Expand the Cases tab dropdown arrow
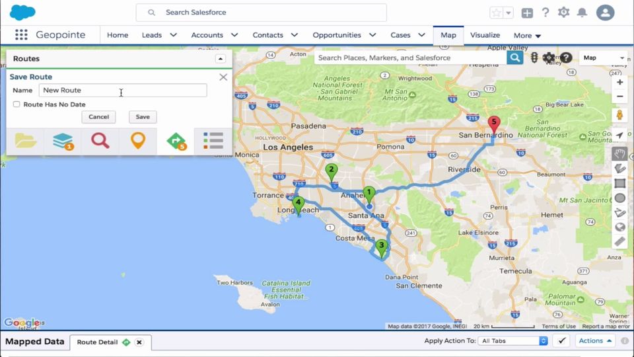634x357 pixels. (x=421, y=35)
